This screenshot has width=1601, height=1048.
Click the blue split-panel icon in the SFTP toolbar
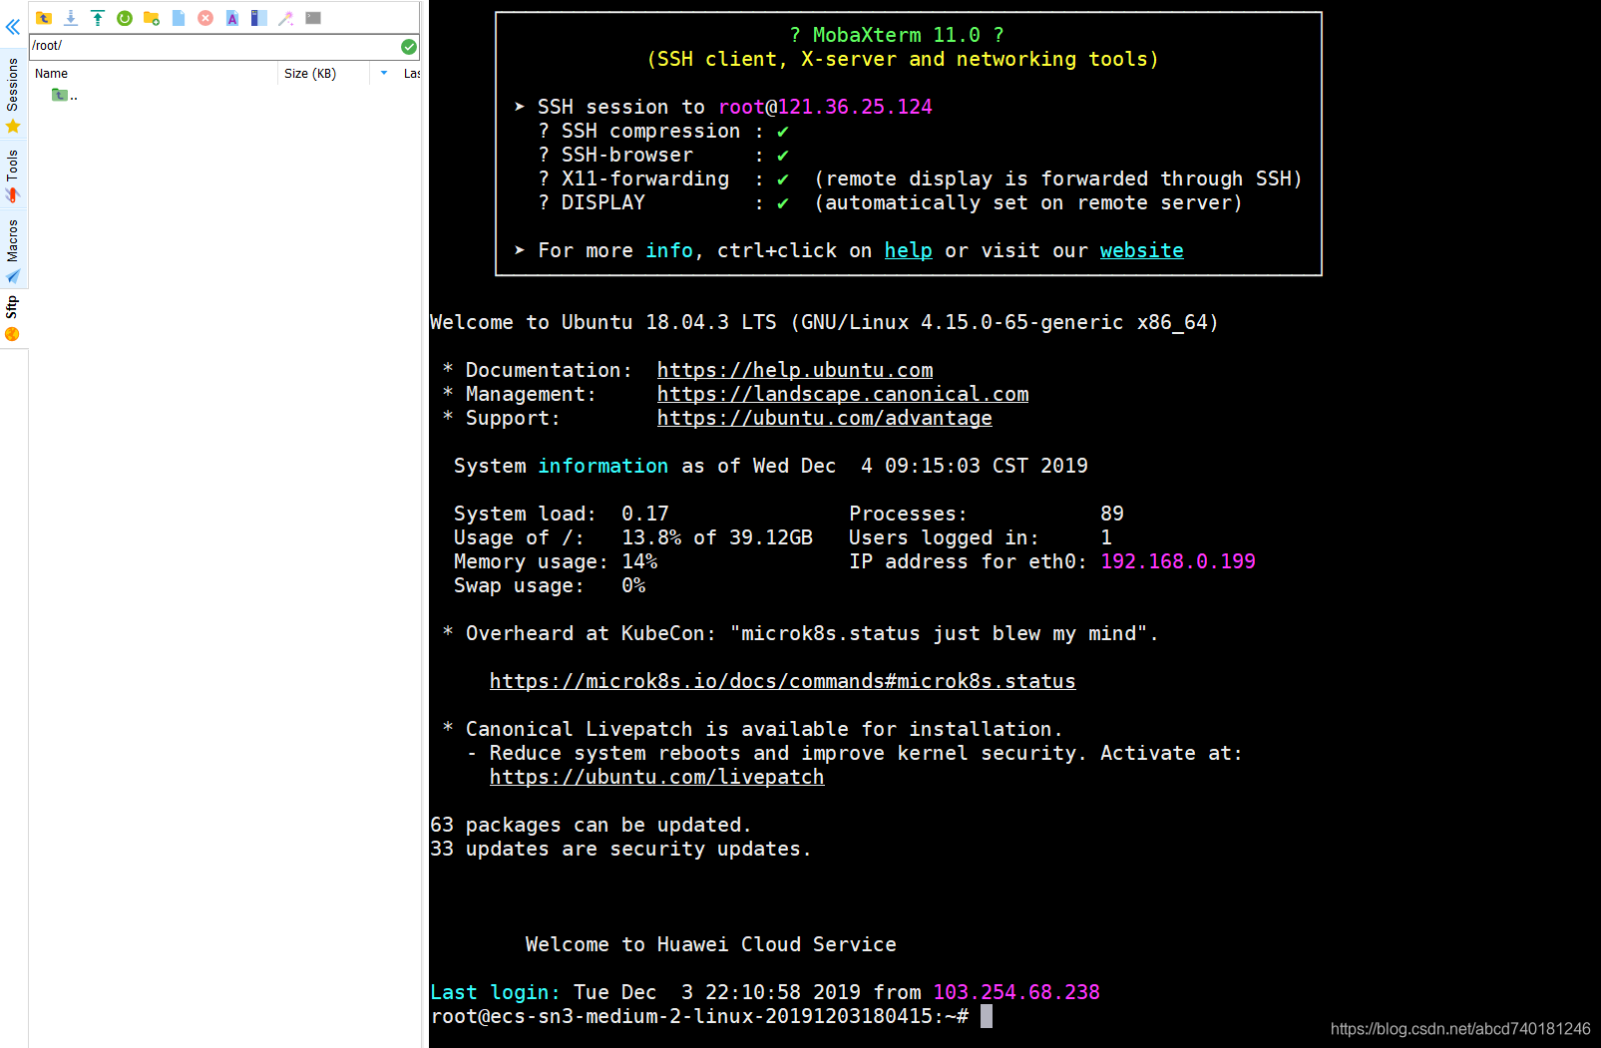(x=259, y=18)
